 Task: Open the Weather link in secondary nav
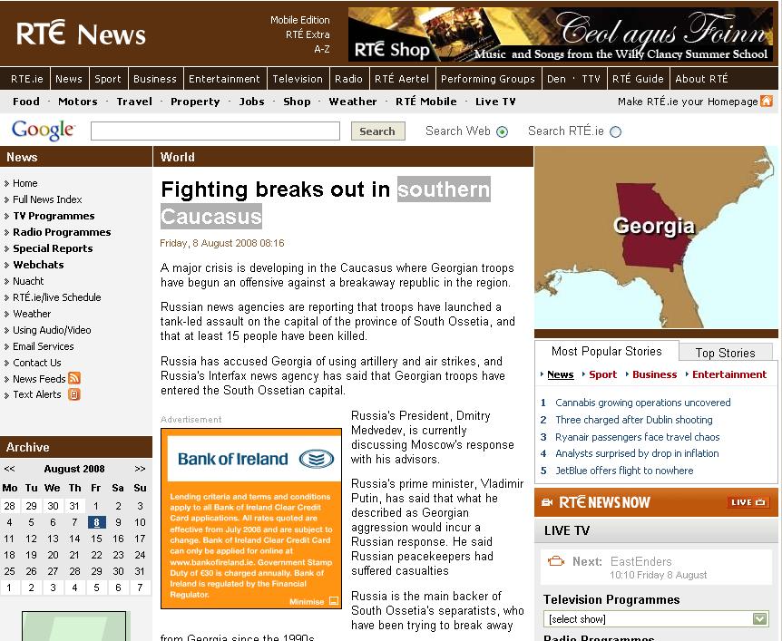(x=353, y=102)
